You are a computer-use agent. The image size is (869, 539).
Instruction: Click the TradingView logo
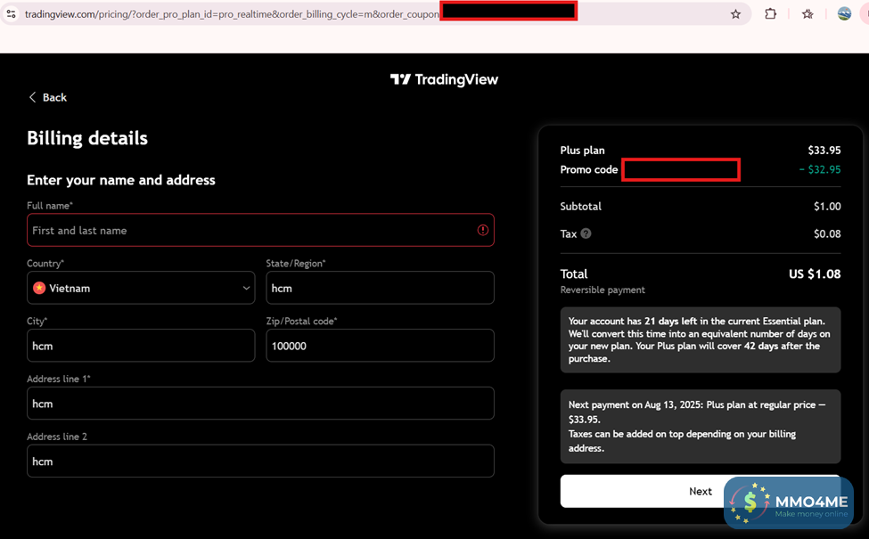click(x=444, y=80)
